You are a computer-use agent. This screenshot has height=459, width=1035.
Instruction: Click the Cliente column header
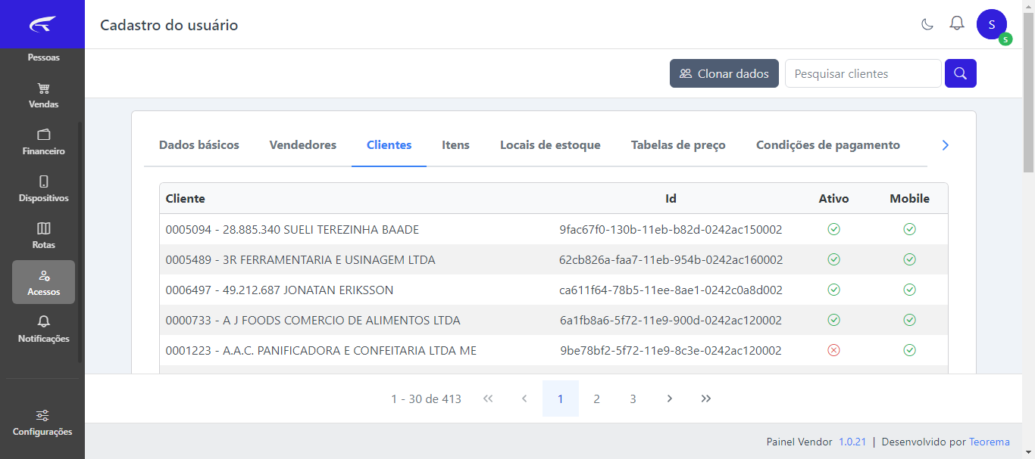tap(186, 199)
